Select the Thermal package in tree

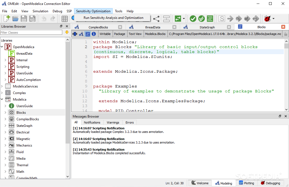click(22, 165)
